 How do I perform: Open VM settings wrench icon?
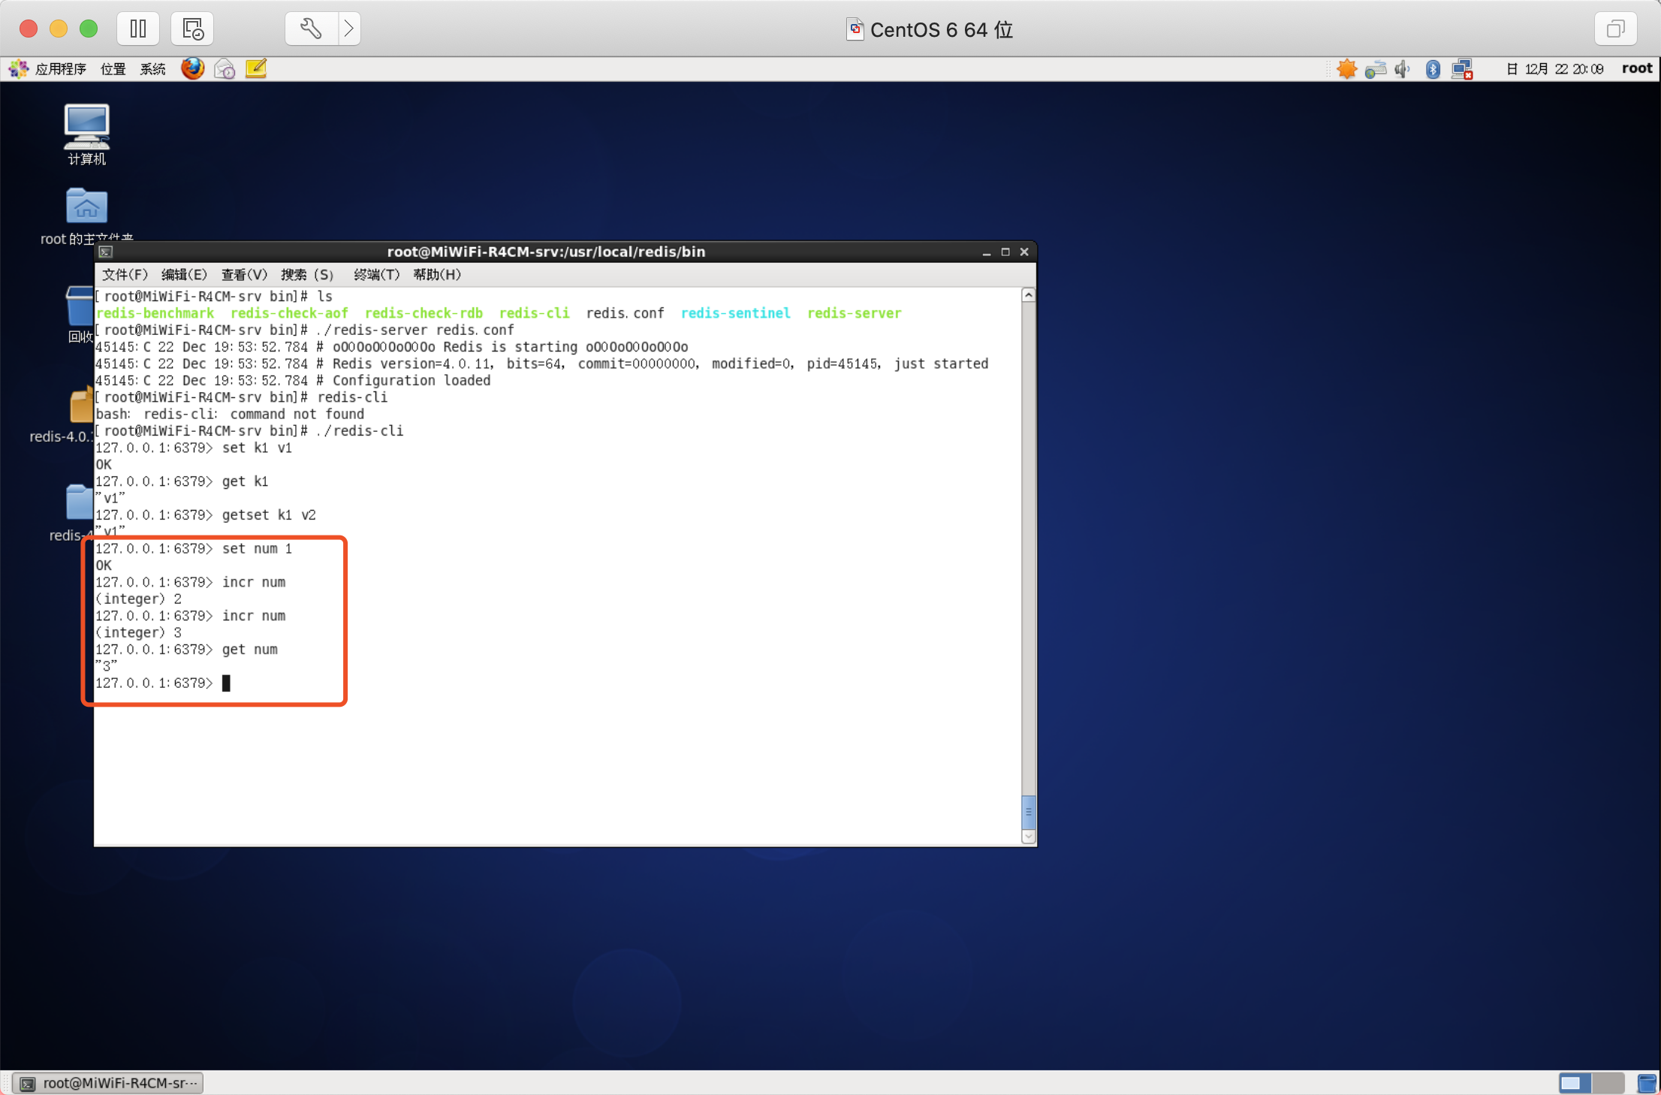coord(311,29)
